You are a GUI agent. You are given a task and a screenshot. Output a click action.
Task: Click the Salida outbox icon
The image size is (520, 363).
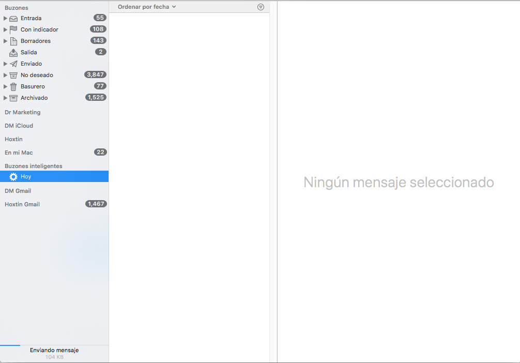[13, 52]
